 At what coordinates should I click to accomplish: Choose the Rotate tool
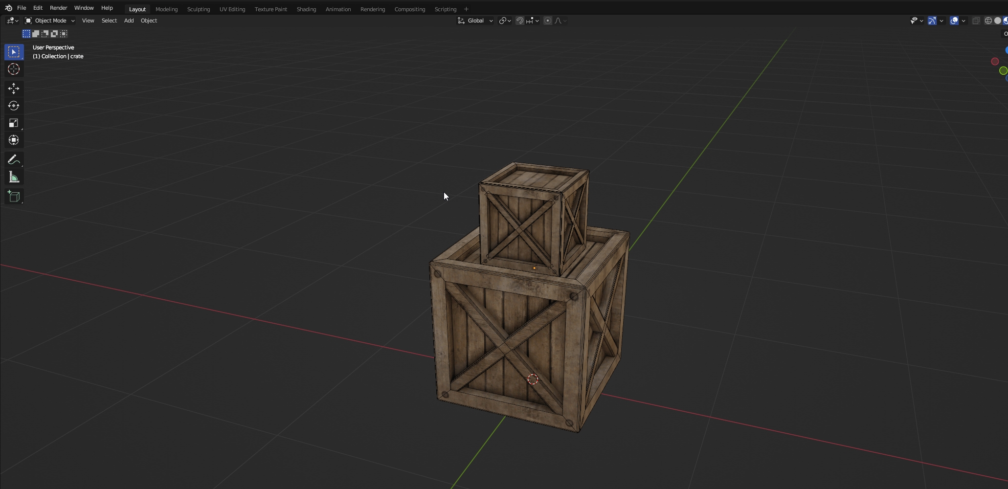[14, 106]
